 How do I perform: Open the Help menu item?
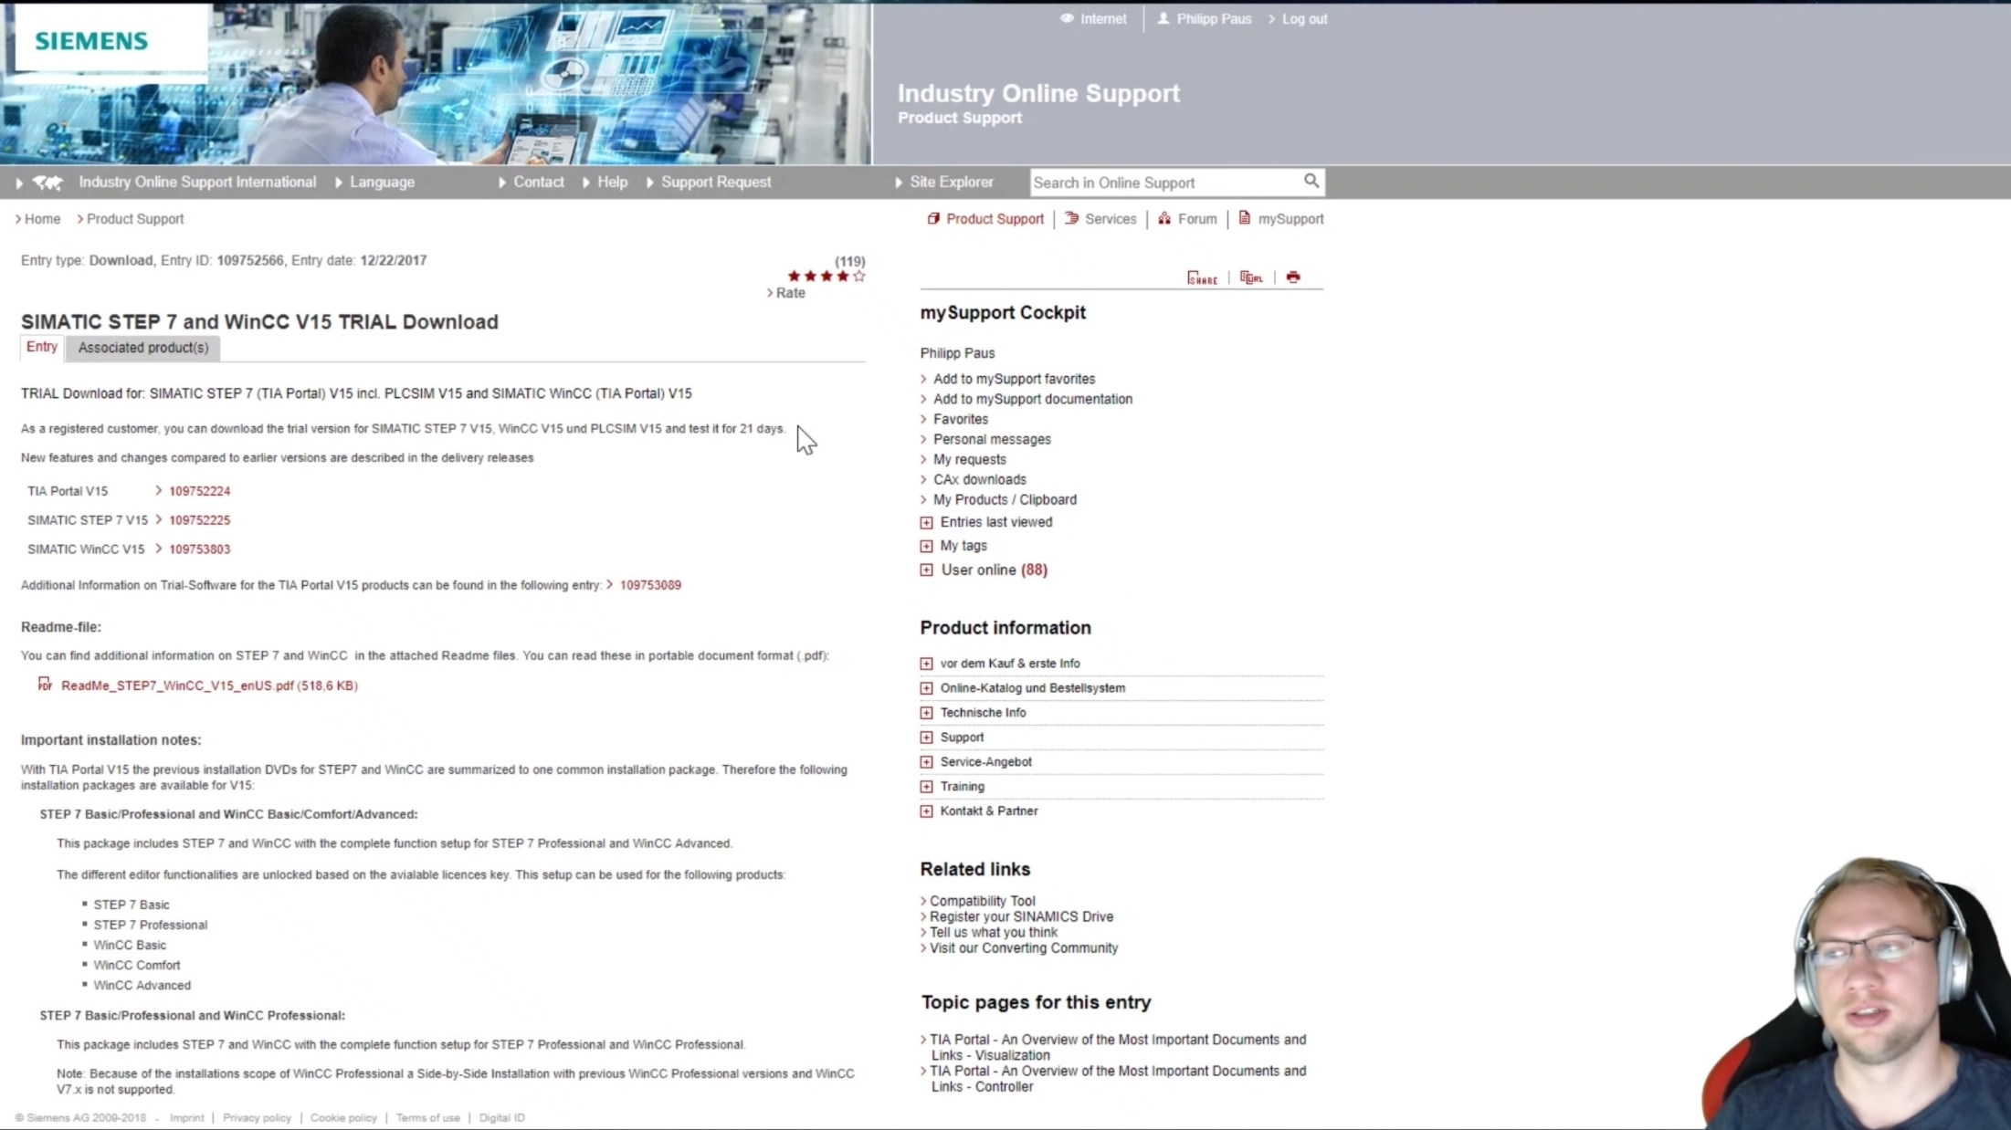click(x=612, y=182)
